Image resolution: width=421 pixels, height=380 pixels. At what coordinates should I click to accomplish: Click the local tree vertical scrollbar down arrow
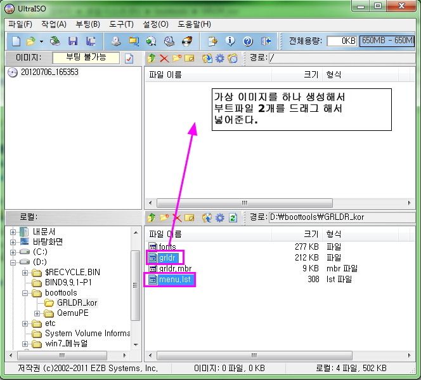click(136, 344)
